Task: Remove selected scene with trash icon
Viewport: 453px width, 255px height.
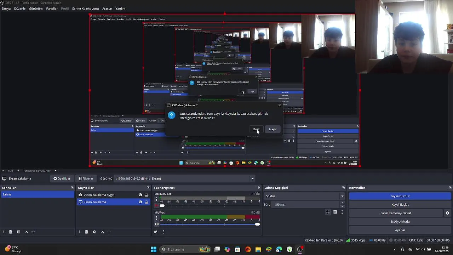Action: pos(11,232)
